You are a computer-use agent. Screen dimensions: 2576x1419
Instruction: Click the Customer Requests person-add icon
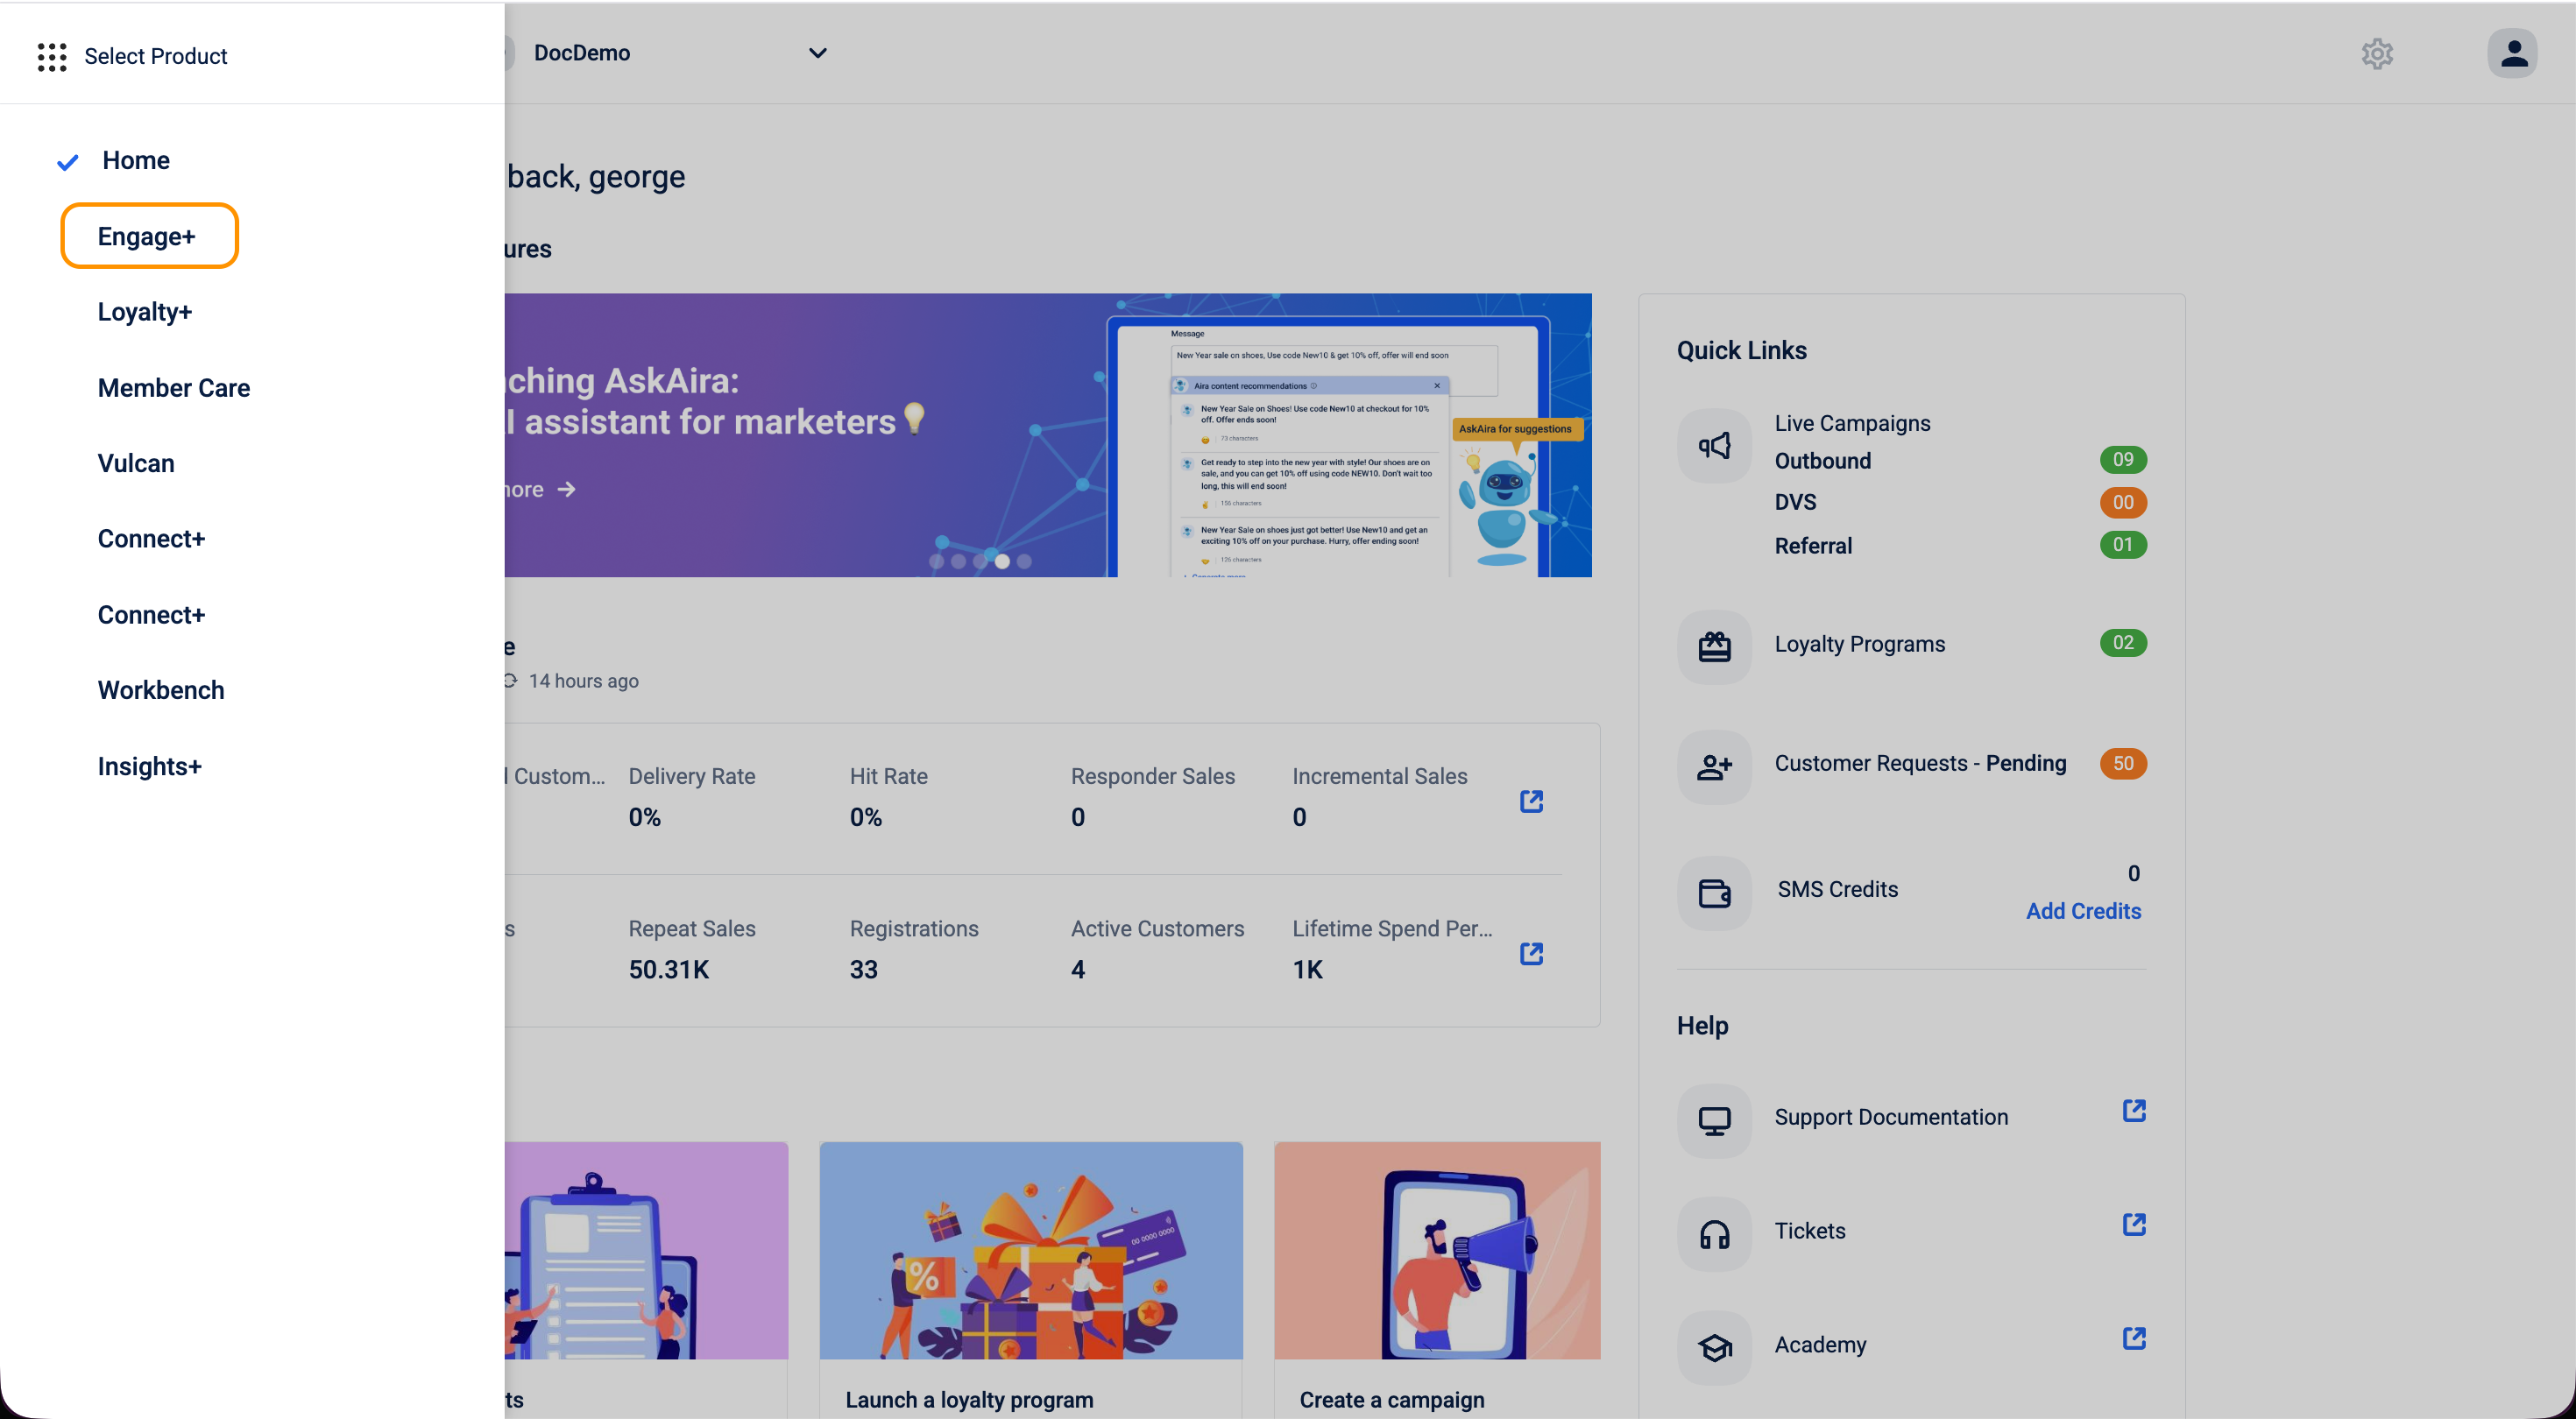tap(1713, 766)
